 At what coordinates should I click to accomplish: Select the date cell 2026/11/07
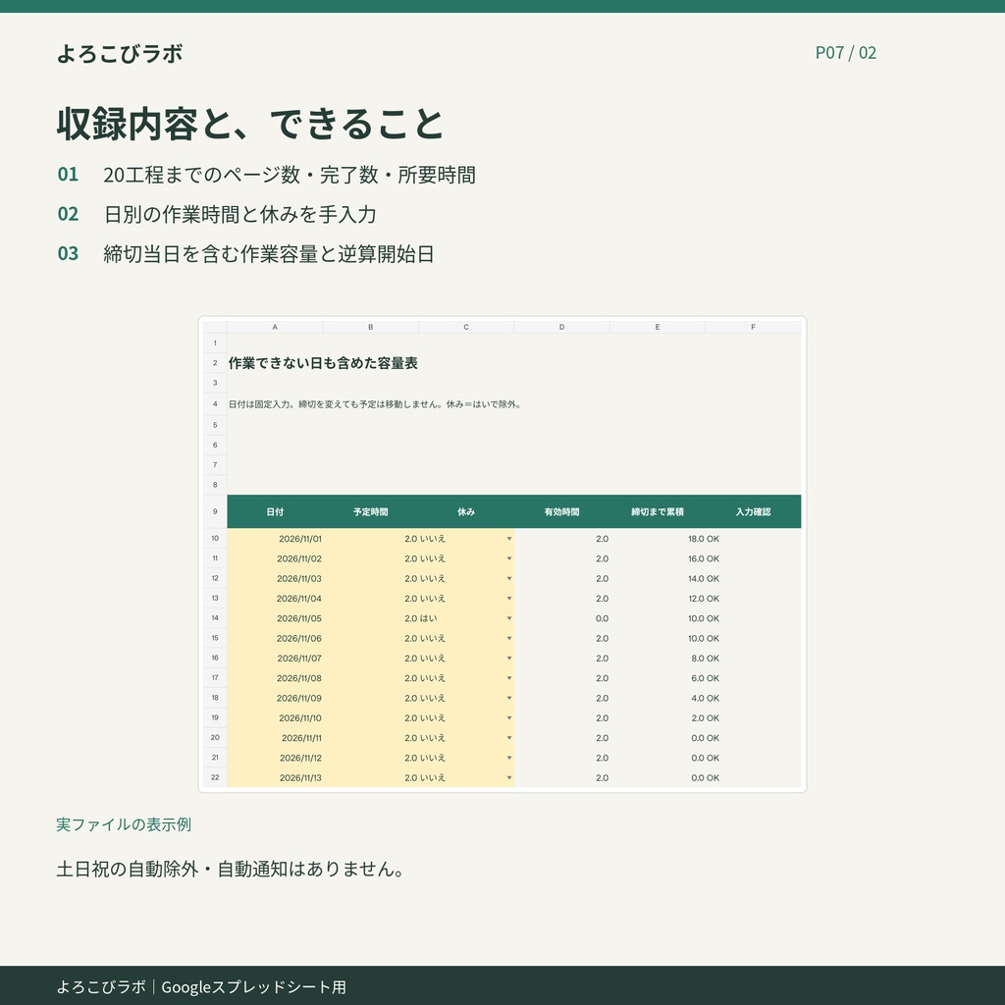(x=275, y=659)
